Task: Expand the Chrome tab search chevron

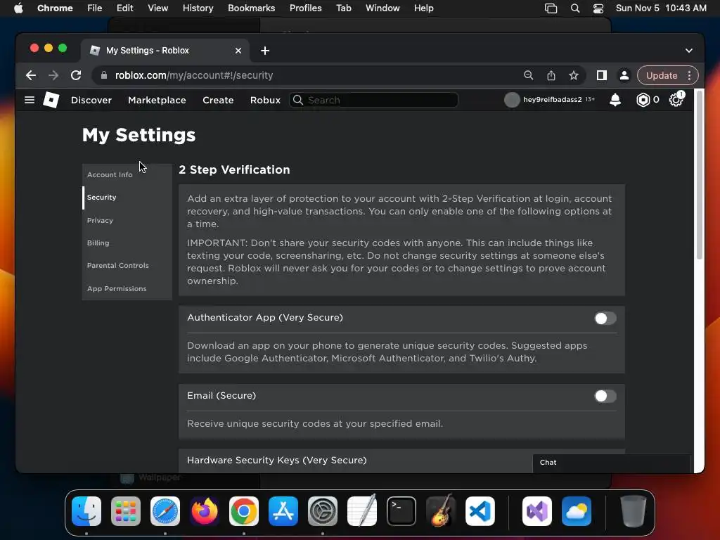Action: click(689, 51)
